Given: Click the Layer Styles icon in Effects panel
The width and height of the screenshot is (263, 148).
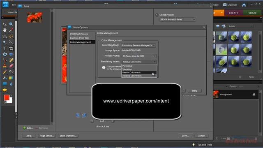Looking at the screenshot, I should [224, 26].
